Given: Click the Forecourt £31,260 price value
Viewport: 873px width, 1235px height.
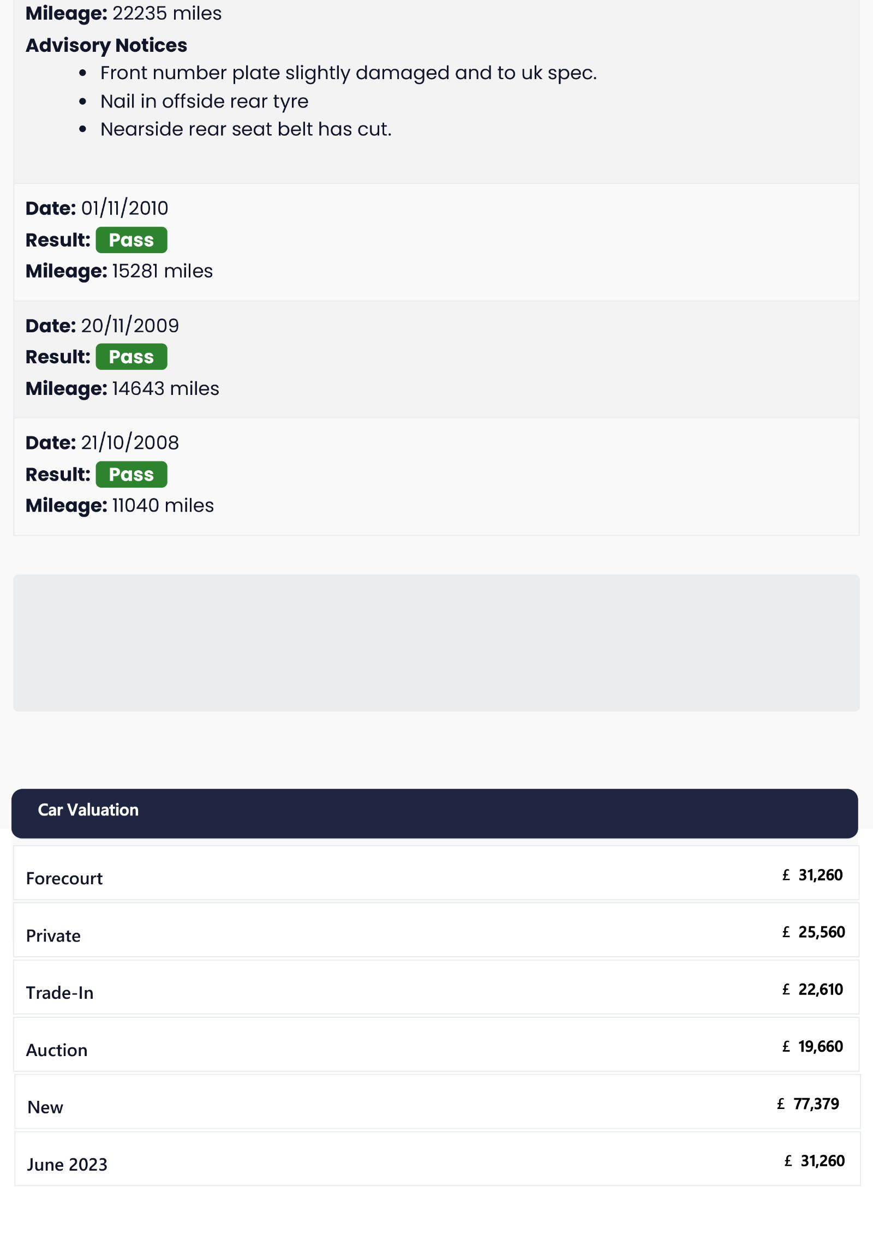Looking at the screenshot, I should coord(812,875).
